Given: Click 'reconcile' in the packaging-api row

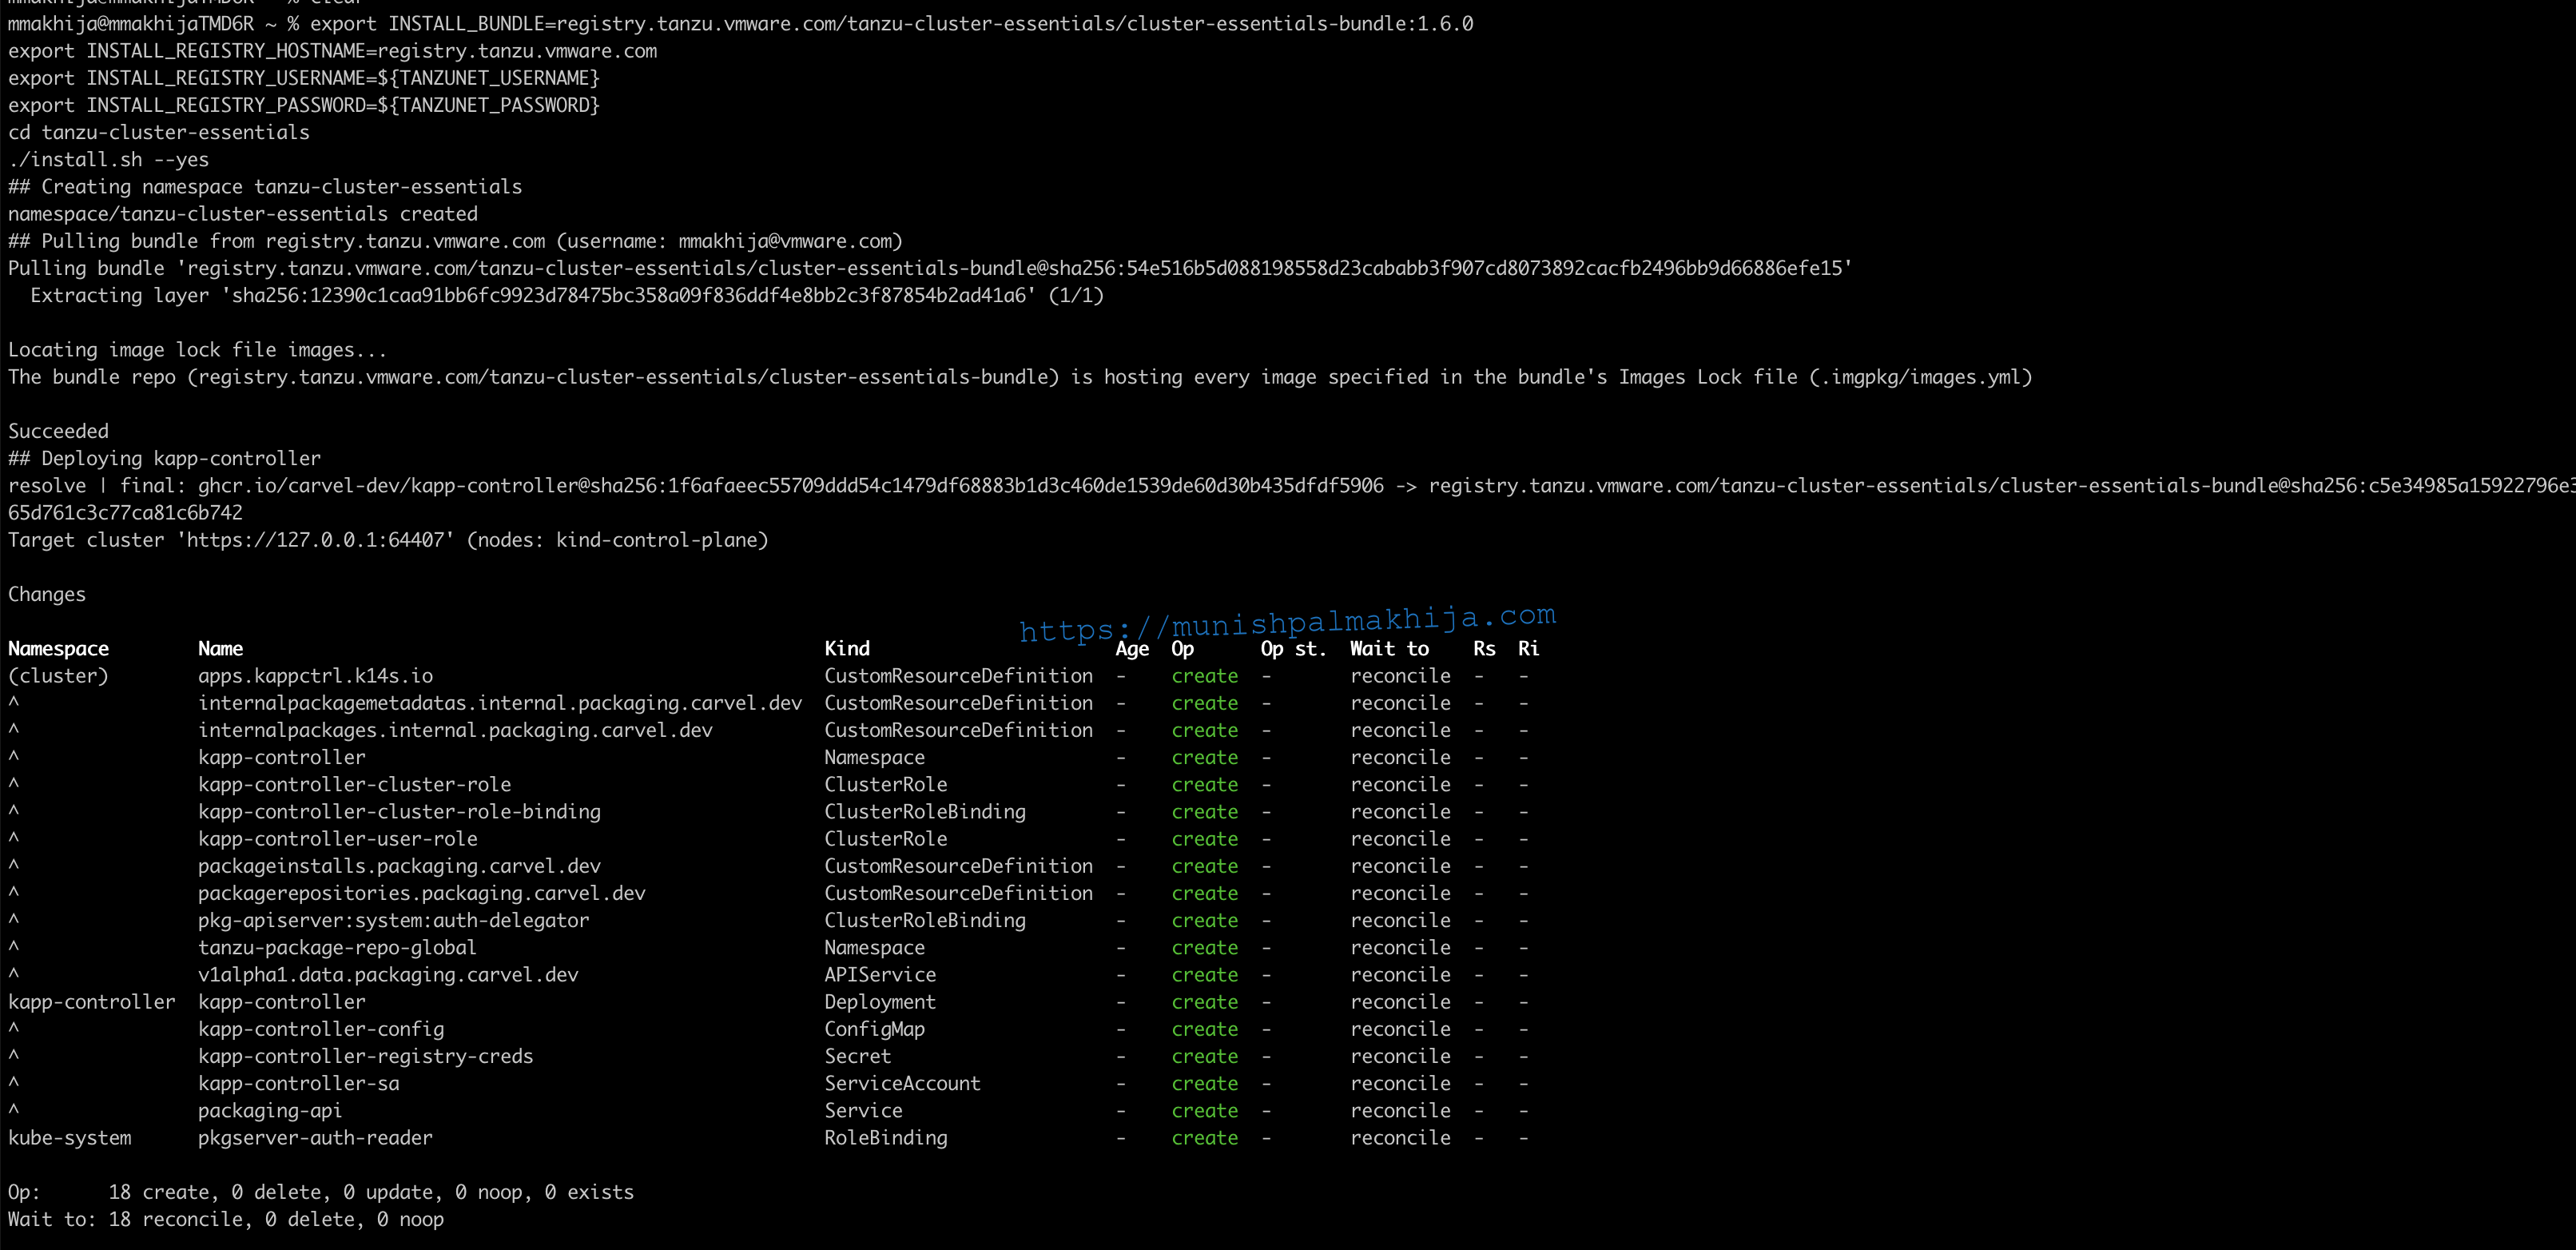Looking at the screenshot, I should 1400,1111.
